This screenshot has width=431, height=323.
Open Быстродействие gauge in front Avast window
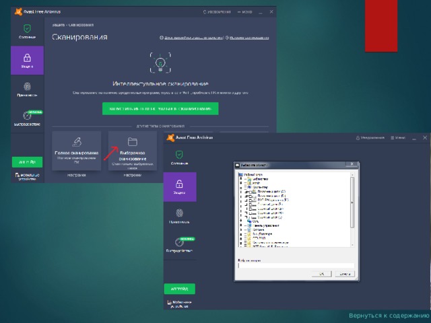coord(179,245)
